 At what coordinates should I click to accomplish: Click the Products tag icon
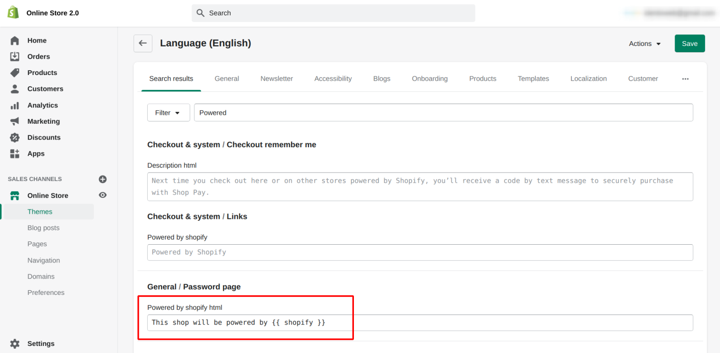click(x=15, y=73)
